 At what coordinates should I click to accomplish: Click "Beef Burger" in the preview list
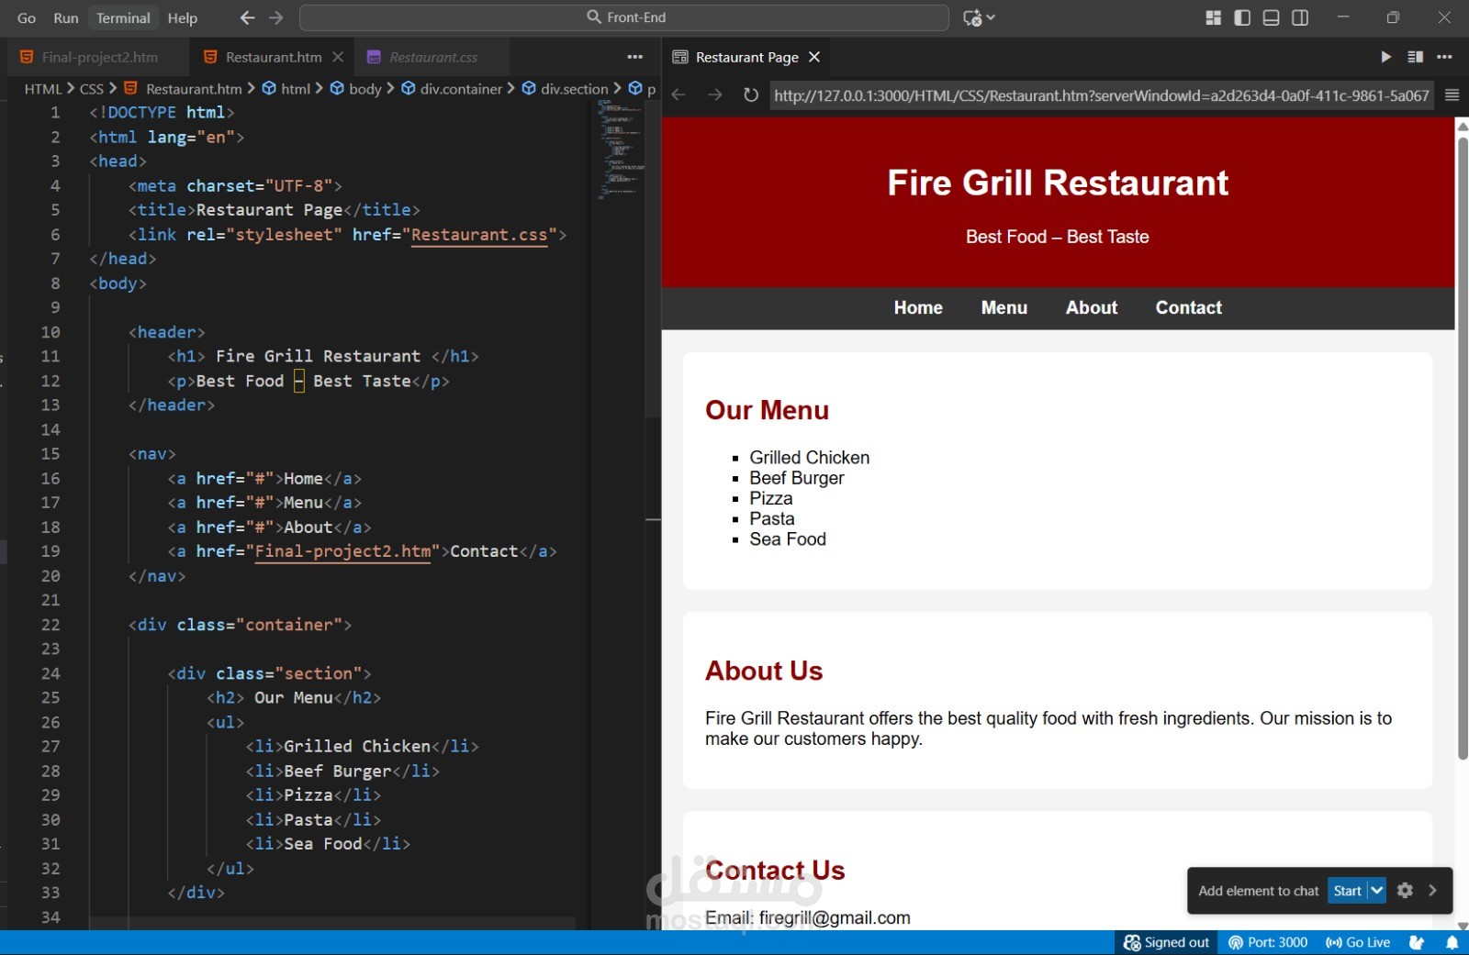click(x=796, y=478)
